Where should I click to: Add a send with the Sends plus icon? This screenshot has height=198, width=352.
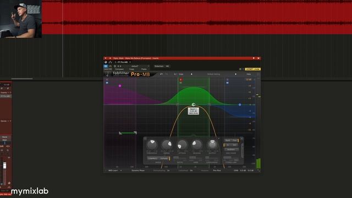pyautogui.click(x=8, y=121)
